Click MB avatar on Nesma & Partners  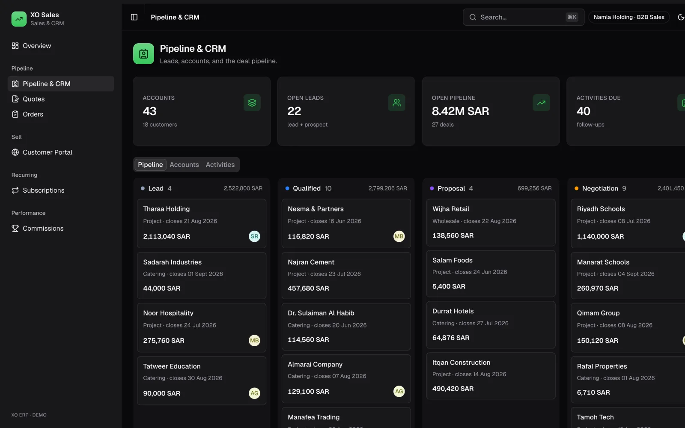(x=399, y=236)
